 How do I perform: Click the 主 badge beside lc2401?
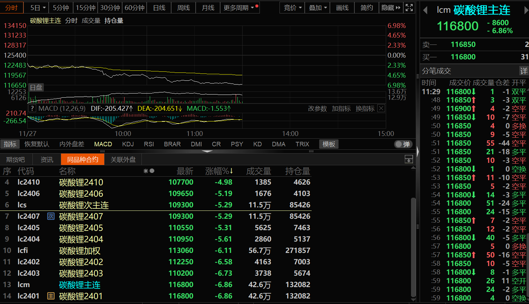click(51, 296)
